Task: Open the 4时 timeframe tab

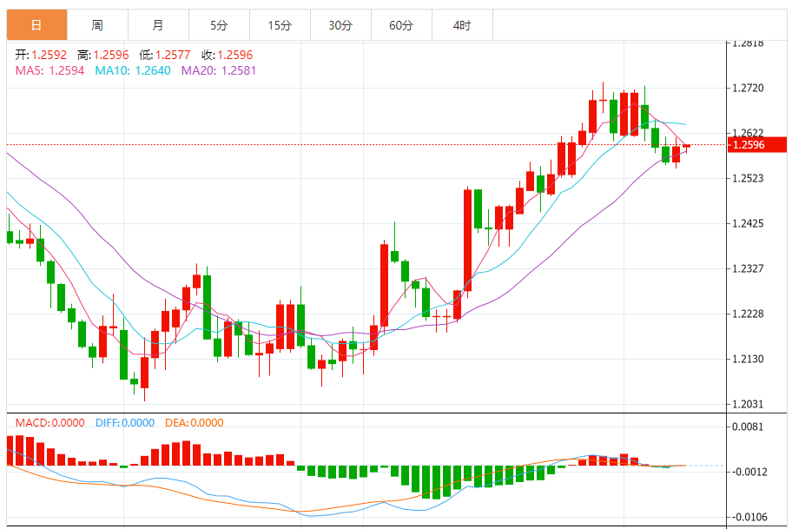Action: [x=462, y=25]
